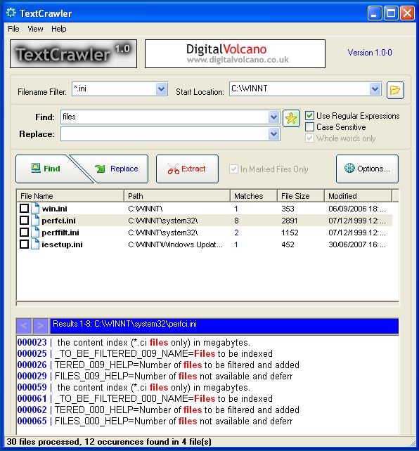Expand the Filename Filter dropdown arrow
The width and height of the screenshot is (419, 451).
tap(162, 89)
